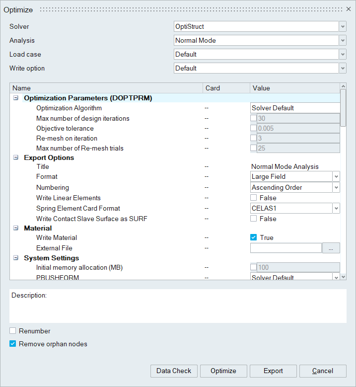Collapse the Material section
356x387 pixels.
tap(16, 228)
